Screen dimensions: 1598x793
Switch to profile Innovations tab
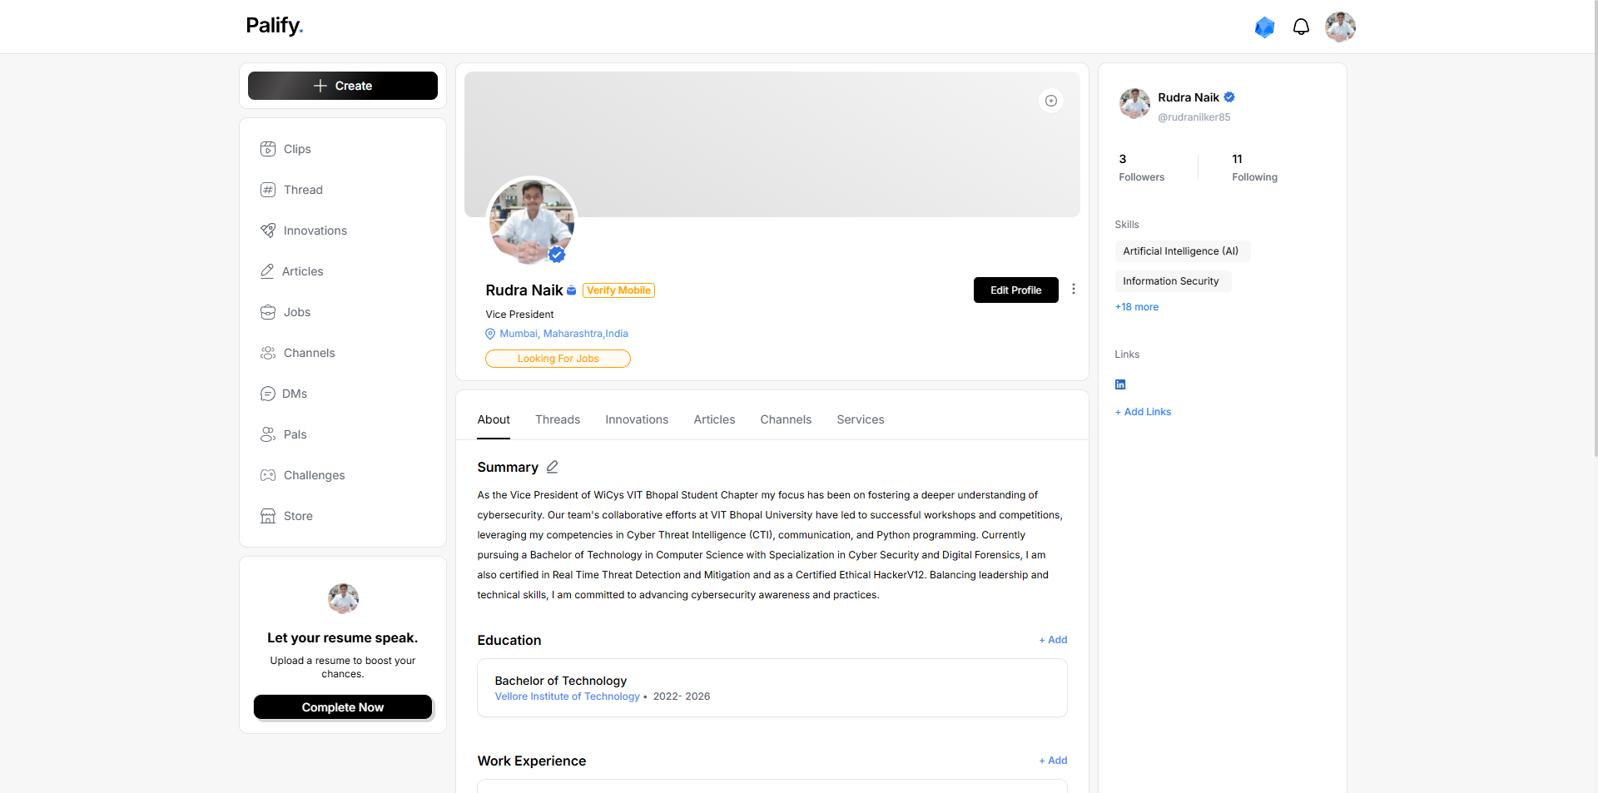pos(637,419)
